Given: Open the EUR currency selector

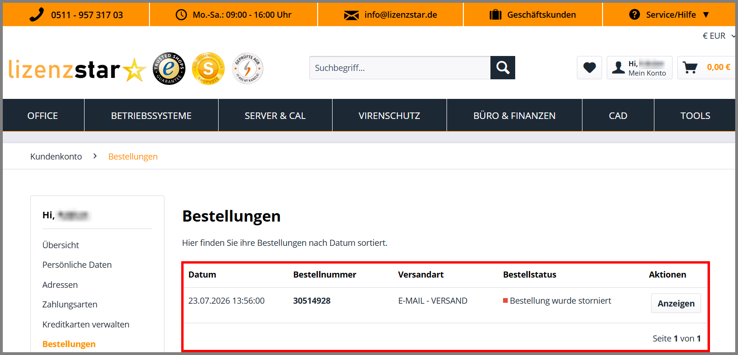Looking at the screenshot, I should tap(718, 36).
